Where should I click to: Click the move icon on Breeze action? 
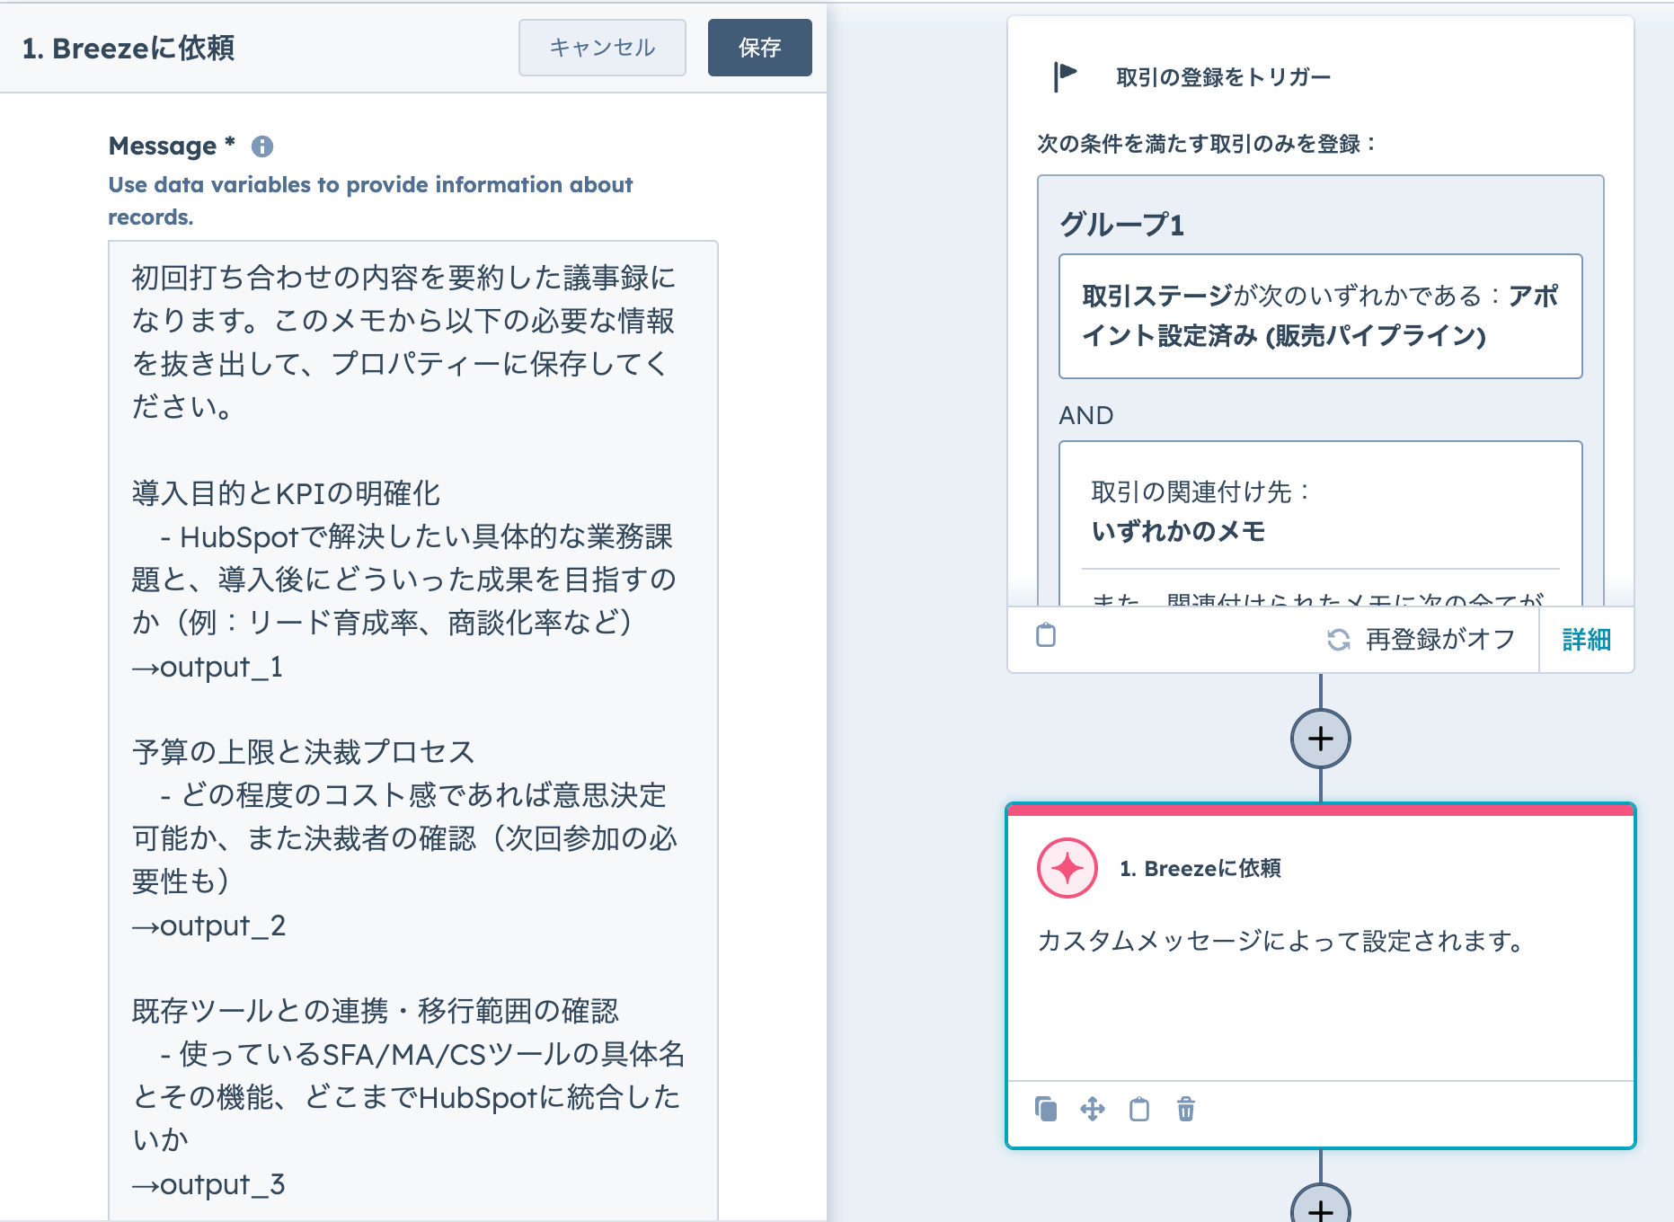[x=1093, y=1109]
